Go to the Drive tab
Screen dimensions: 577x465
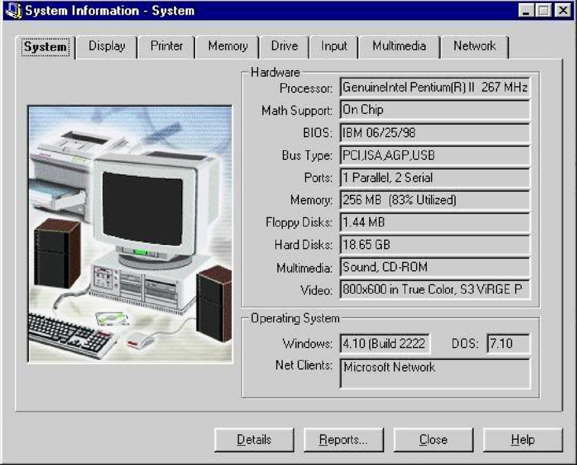click(x=284, y=47)
